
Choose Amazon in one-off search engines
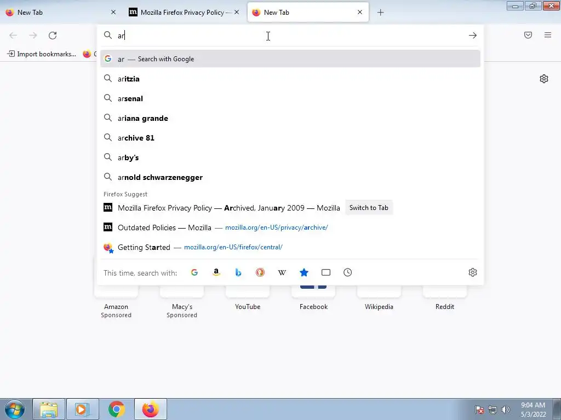click(216, 272)
